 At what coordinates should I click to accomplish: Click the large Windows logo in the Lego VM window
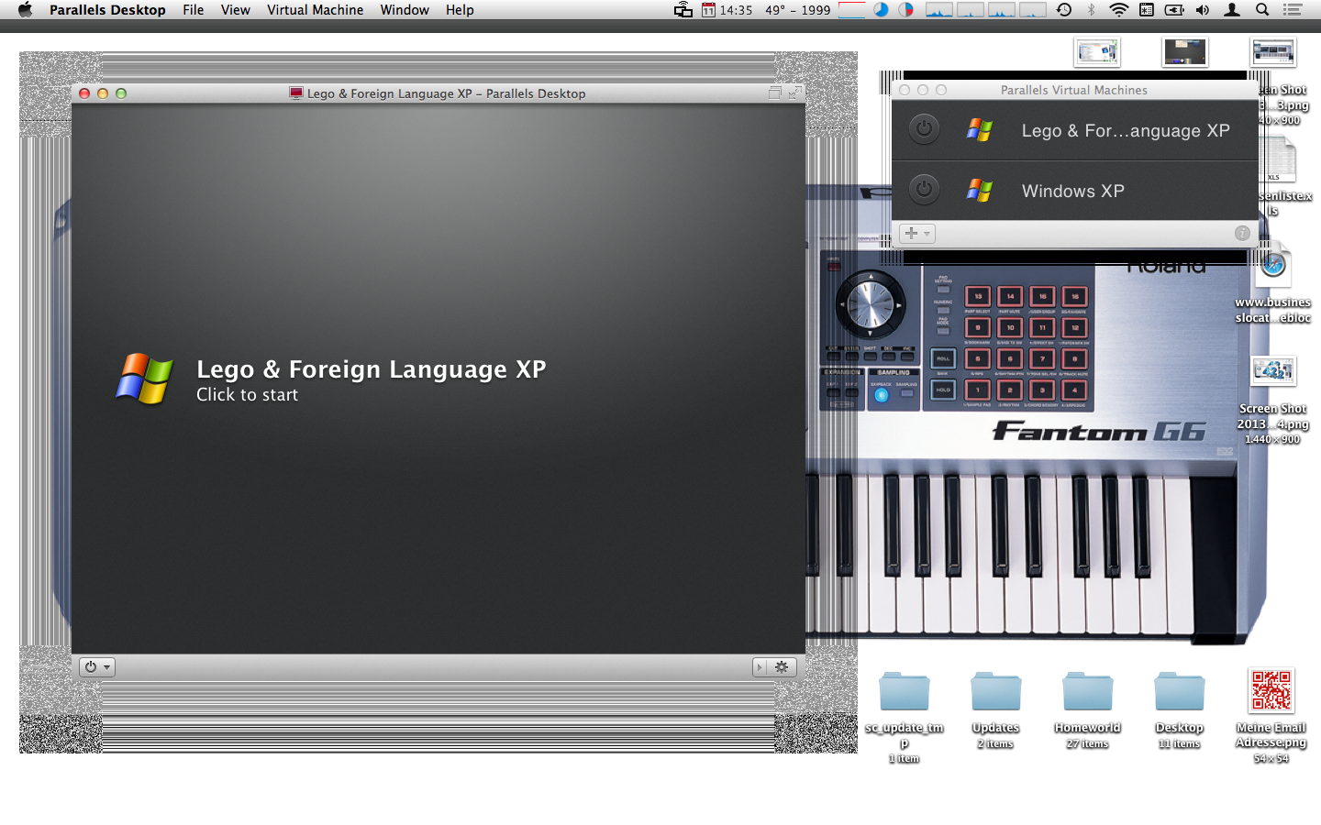point(144,378)
